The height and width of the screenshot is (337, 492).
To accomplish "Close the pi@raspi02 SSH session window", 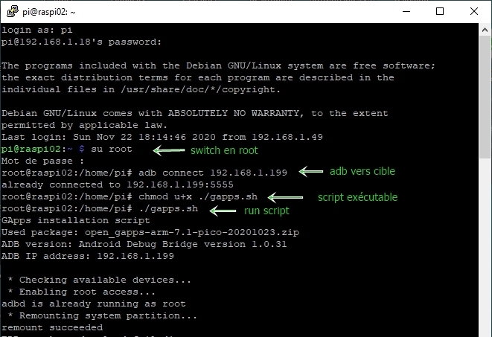I will click(474, 12).
